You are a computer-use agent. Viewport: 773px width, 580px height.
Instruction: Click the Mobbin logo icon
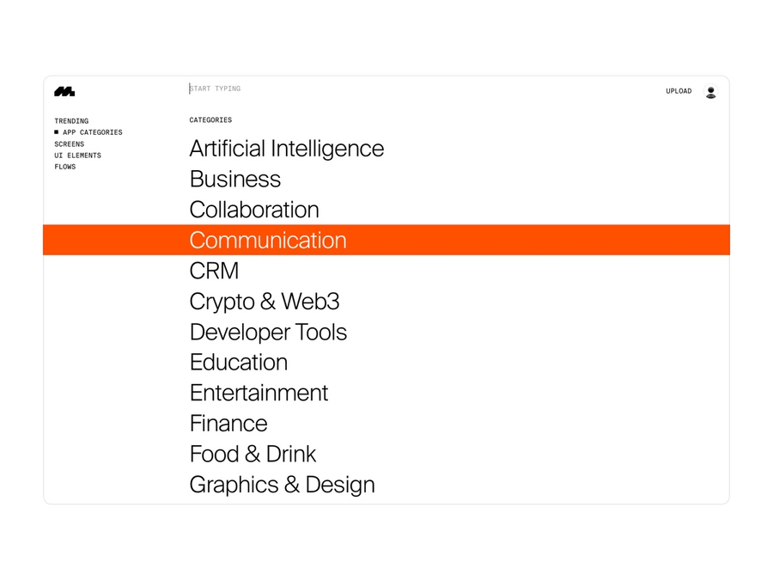point(64,91)
